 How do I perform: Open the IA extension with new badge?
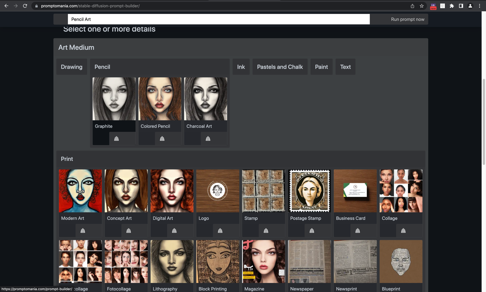coord(433,6)
